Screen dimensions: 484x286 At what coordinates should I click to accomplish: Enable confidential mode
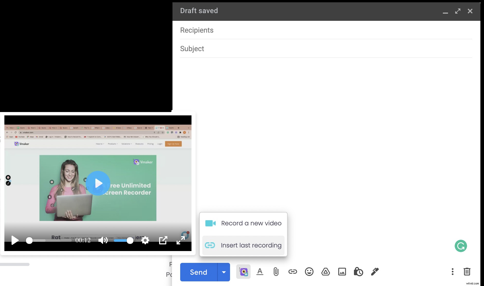point(358,272)
